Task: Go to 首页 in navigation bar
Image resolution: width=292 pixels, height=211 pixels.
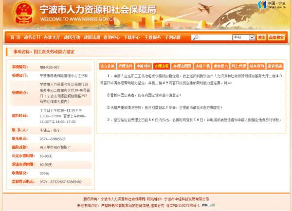Action: (15, 37)
